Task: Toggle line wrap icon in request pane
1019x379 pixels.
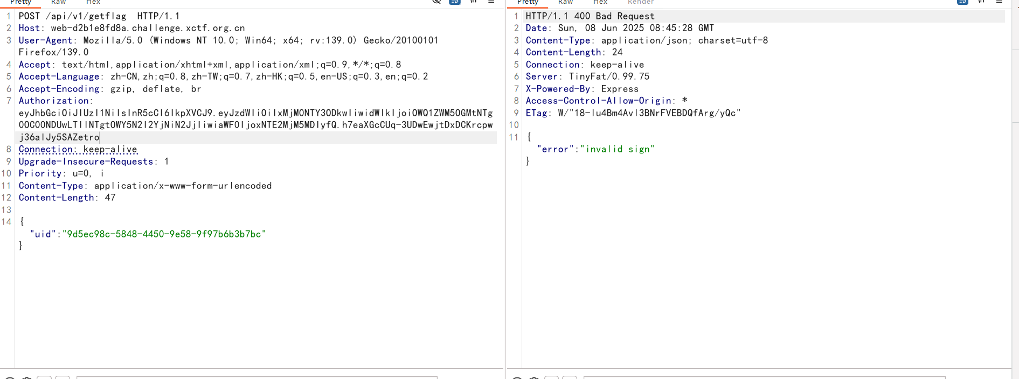Action: pyautogui.click(x=455, y=2)
